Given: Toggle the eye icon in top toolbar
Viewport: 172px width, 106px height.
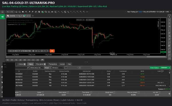Looking at the screenshot, I should (x=52, y=12).
